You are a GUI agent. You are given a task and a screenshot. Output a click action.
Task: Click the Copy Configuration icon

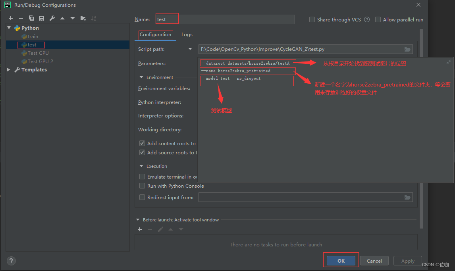[31, 18]
